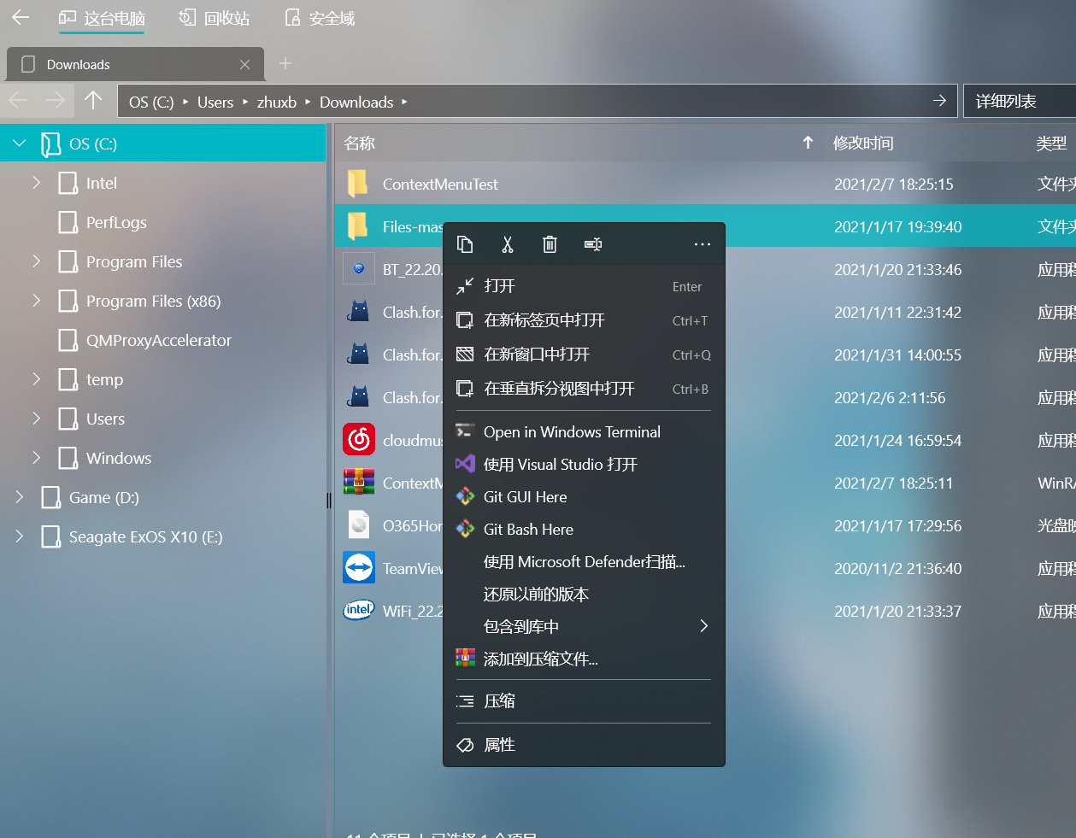The image size is (1076, 838).
Task: Open the Recycle Bin from the top navigation
Action: tap(213, 17)
